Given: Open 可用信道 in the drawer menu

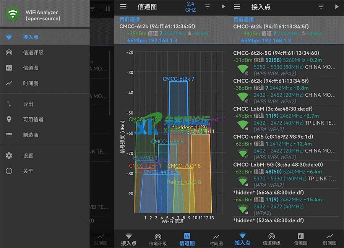Looking at the screenshot, I should tap(33, 120).
